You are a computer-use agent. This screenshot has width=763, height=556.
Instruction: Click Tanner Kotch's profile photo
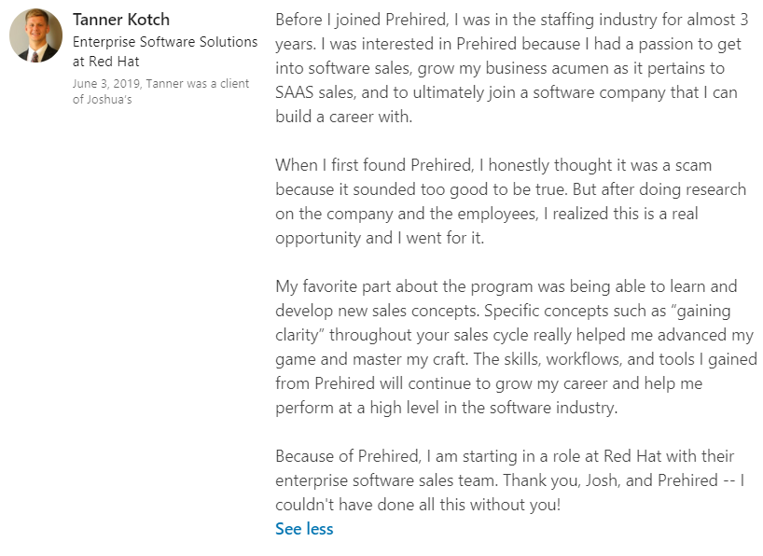(35, 36)
